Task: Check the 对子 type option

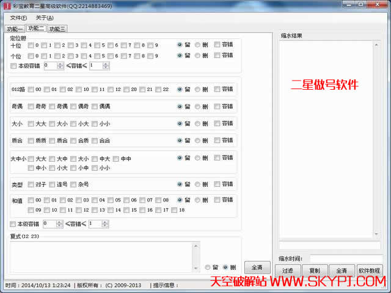Action: click(x=31, y=184)
